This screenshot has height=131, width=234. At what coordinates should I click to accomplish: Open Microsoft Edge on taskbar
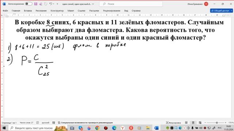point(114,128)
